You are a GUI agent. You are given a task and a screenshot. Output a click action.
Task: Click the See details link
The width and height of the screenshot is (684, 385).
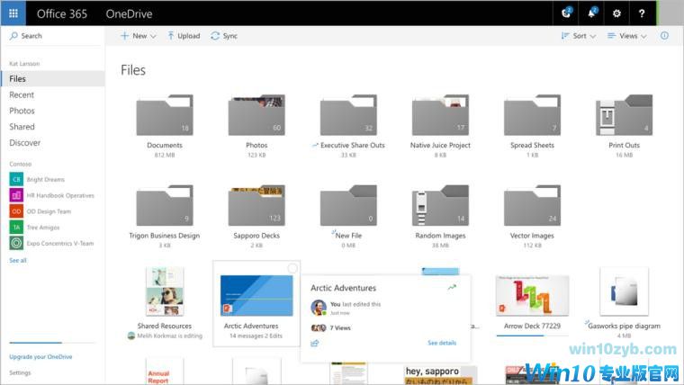coord(442,343)
